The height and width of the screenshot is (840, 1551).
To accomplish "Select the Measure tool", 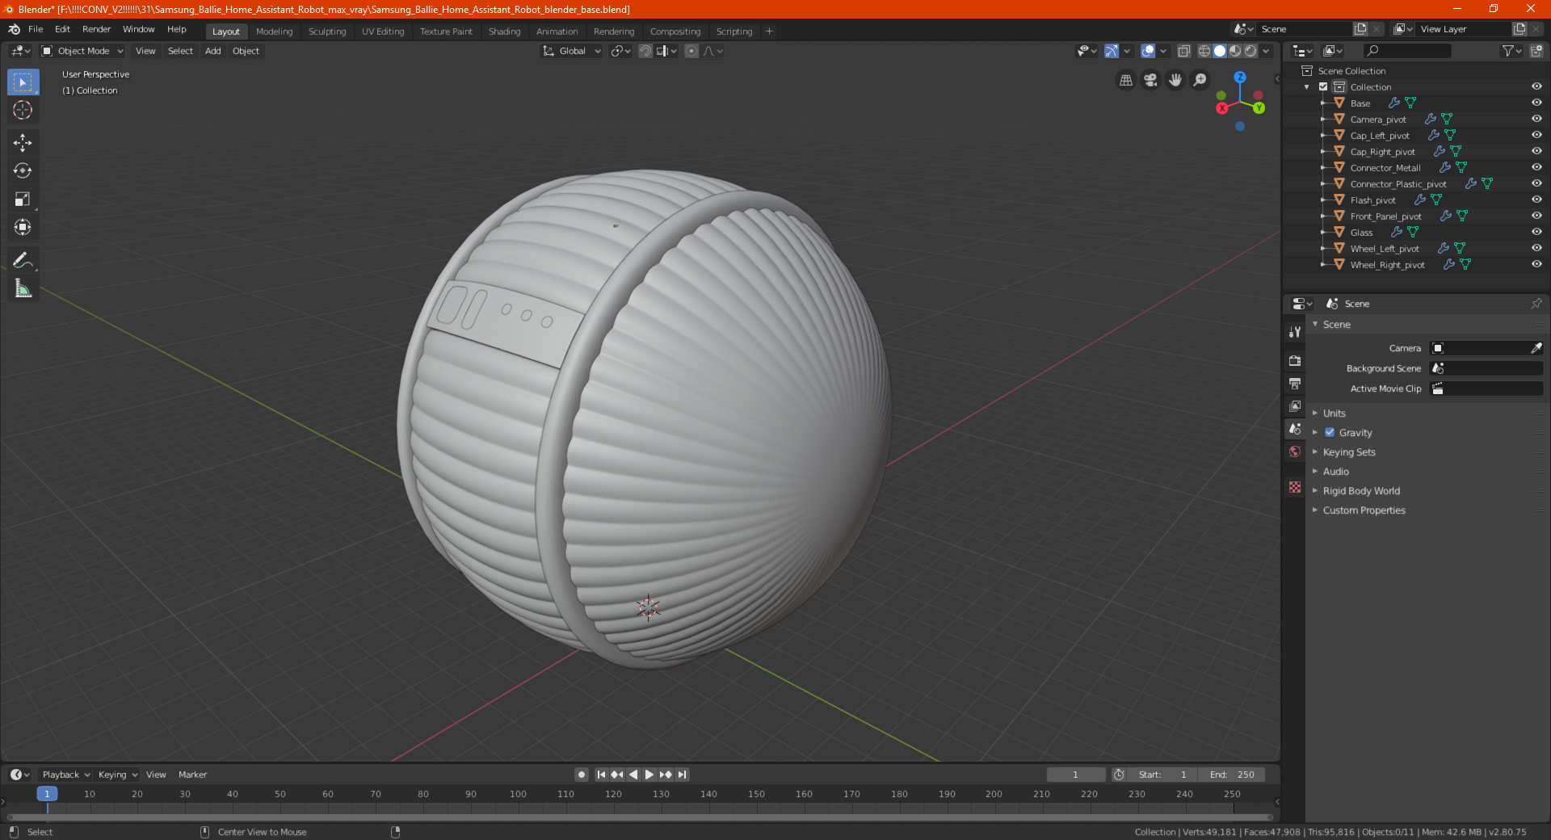I will (23, 288).
